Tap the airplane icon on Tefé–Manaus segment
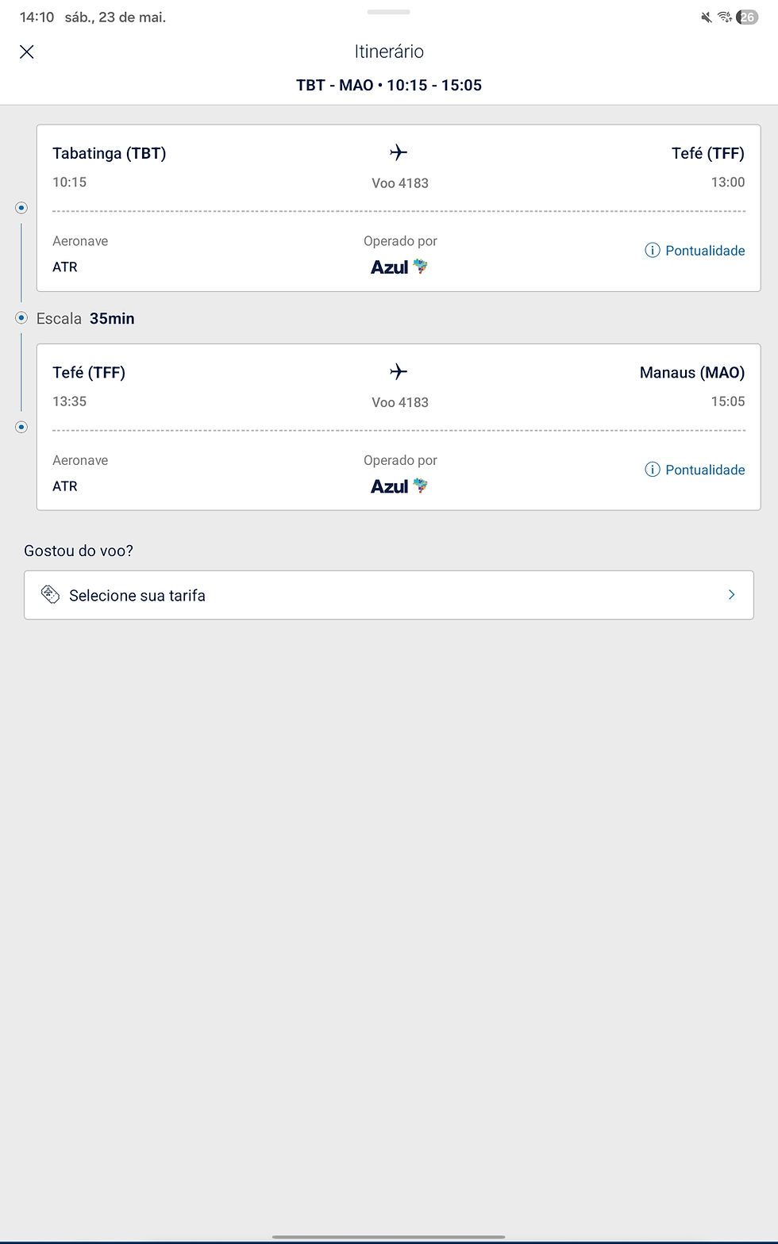Viewport: 778px width, 1244px height. [399, 371]
